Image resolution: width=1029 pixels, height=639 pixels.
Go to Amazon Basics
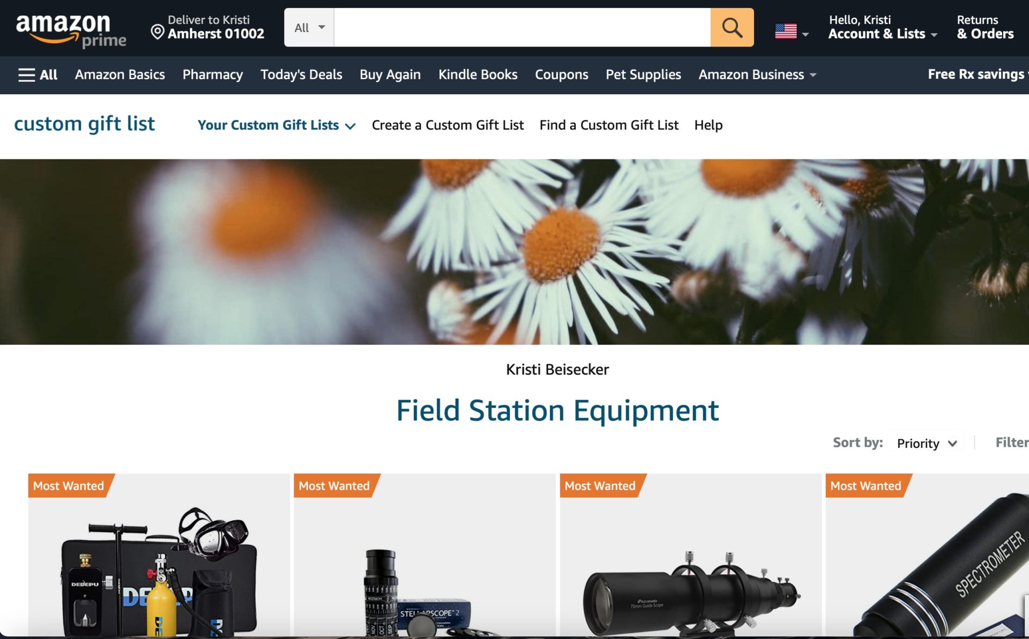pyautogui.click(x=120, y=74)
